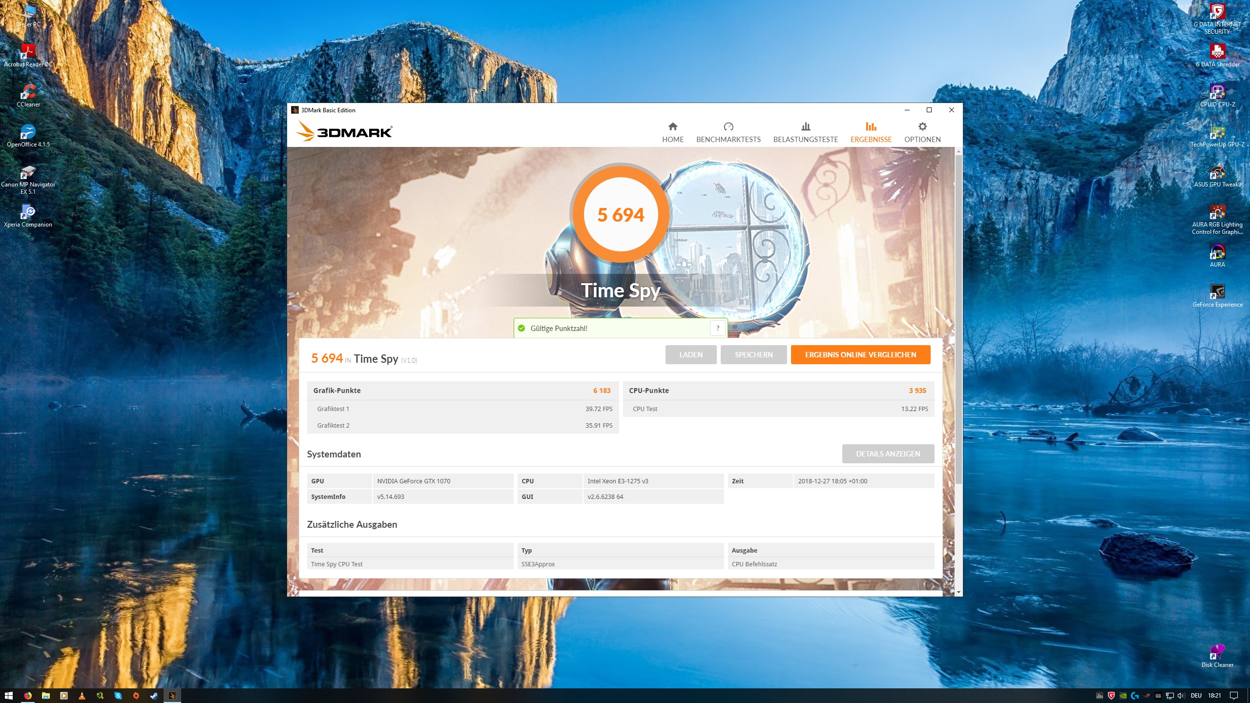Image resolution: width=1250 pixels, height=703 pixels.
Task: Open AURA RGB Lighting Control shortcut
Action: click(1217, 219)
